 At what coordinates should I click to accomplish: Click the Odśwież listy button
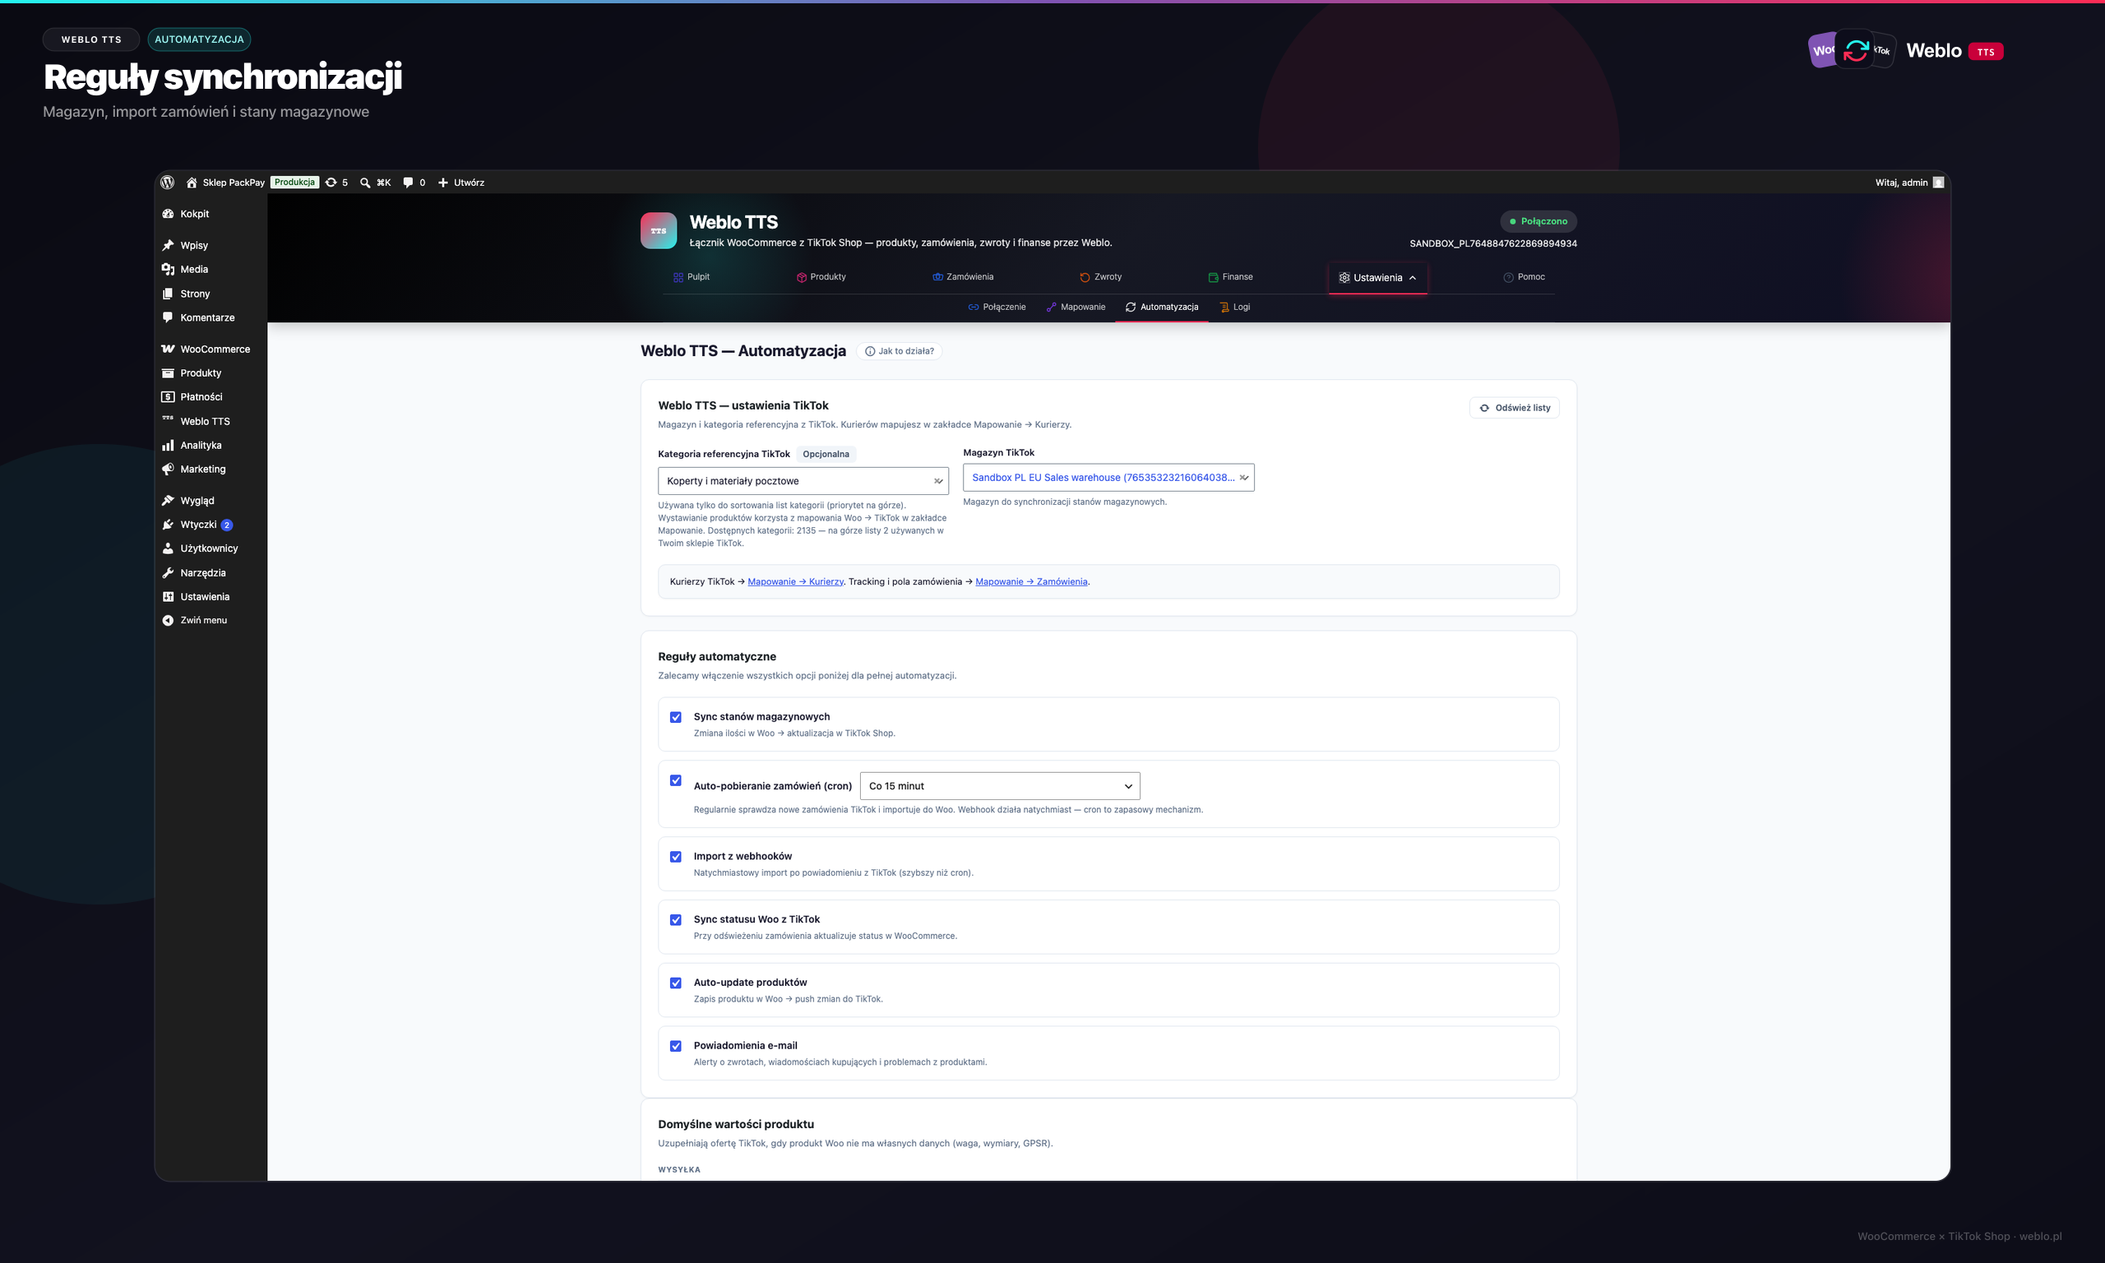[1515, 408]
